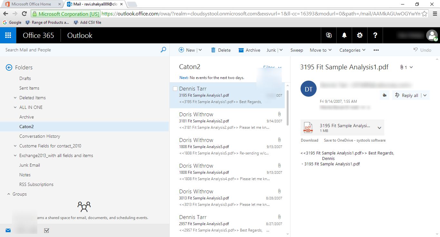Bookmark this page with the star
The image size is (440, 237).
(x=425, y=13)
